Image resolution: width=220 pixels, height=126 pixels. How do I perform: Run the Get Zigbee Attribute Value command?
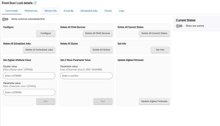(x=46, y=101)
